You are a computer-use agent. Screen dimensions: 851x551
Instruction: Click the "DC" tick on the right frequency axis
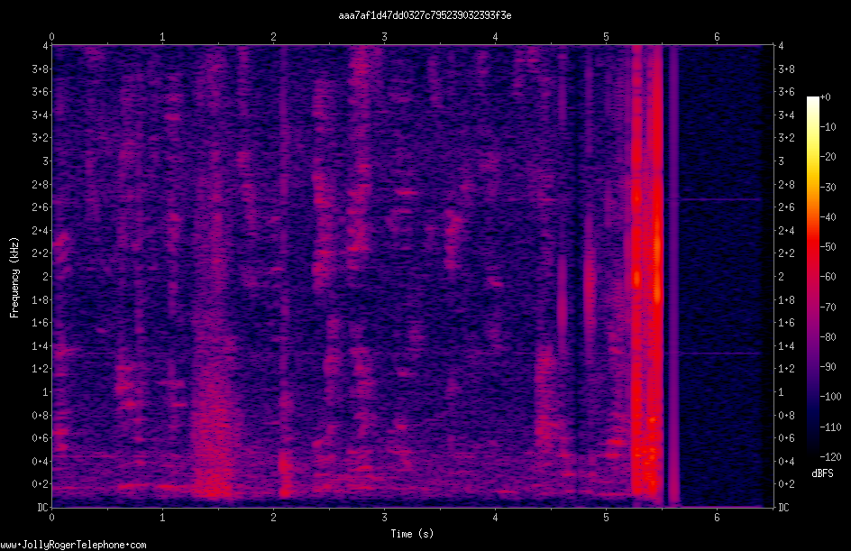click(783, 507)
